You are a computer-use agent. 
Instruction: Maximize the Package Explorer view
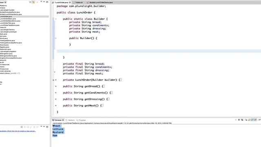47,2
